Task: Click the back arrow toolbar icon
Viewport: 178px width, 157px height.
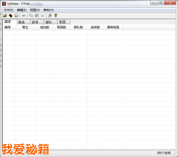Action: click(24, 16)
